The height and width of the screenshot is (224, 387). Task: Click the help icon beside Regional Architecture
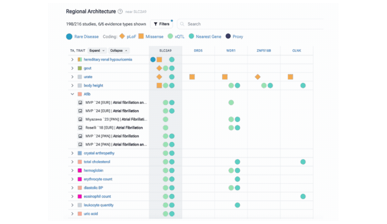120,11
